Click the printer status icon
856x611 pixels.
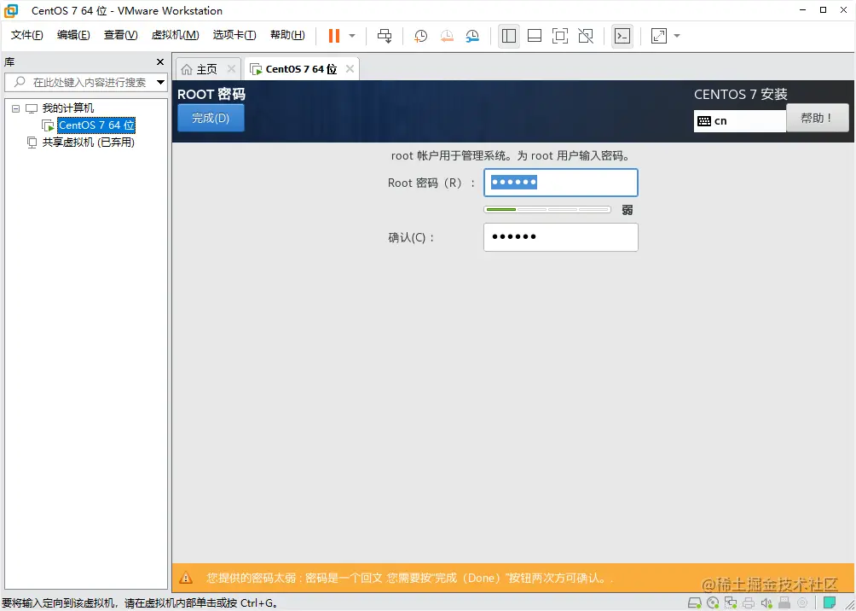point(749,603)
